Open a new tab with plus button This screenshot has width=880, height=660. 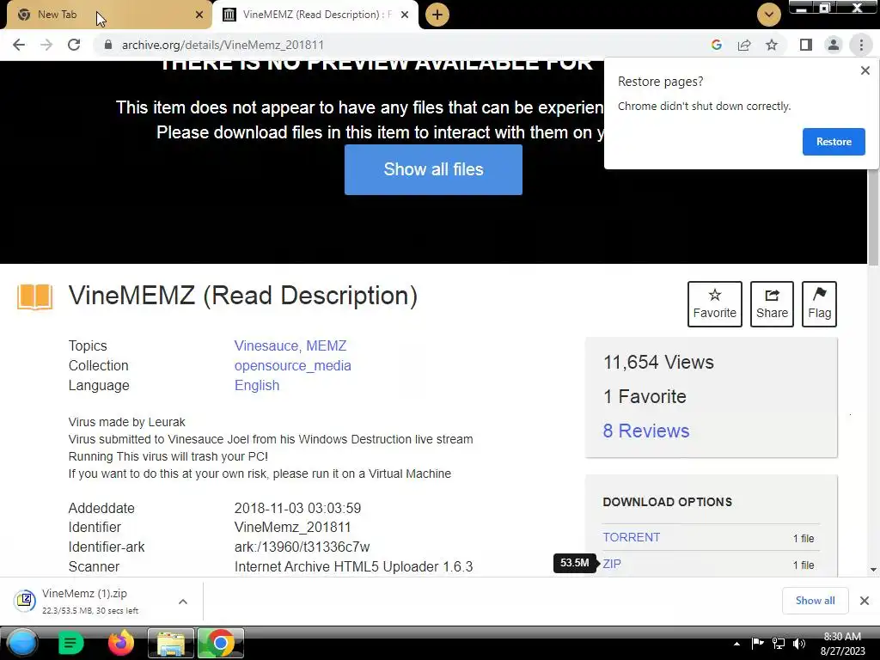437,15
